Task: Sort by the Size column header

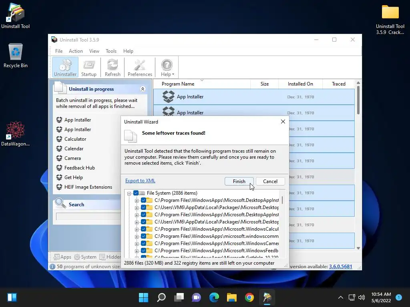Action: (x=264, y=84)
